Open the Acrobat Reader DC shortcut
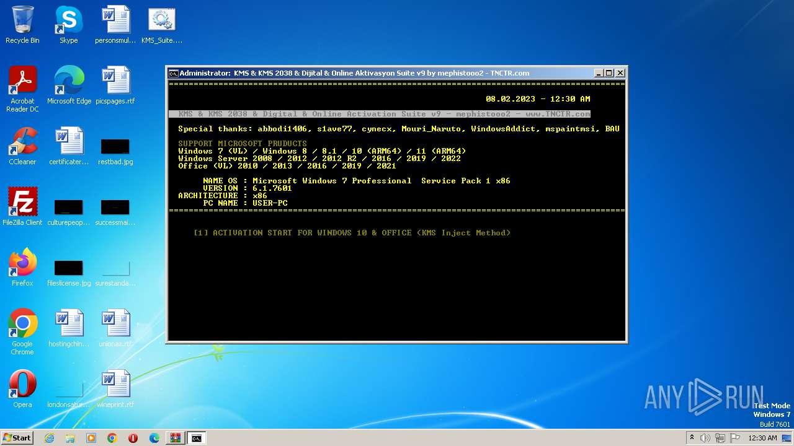 coord(22,89)
